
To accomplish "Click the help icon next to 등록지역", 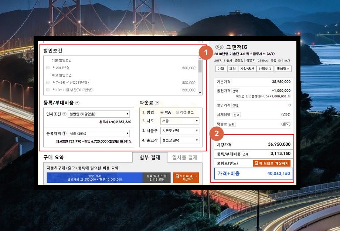I will tap(64, 133).
